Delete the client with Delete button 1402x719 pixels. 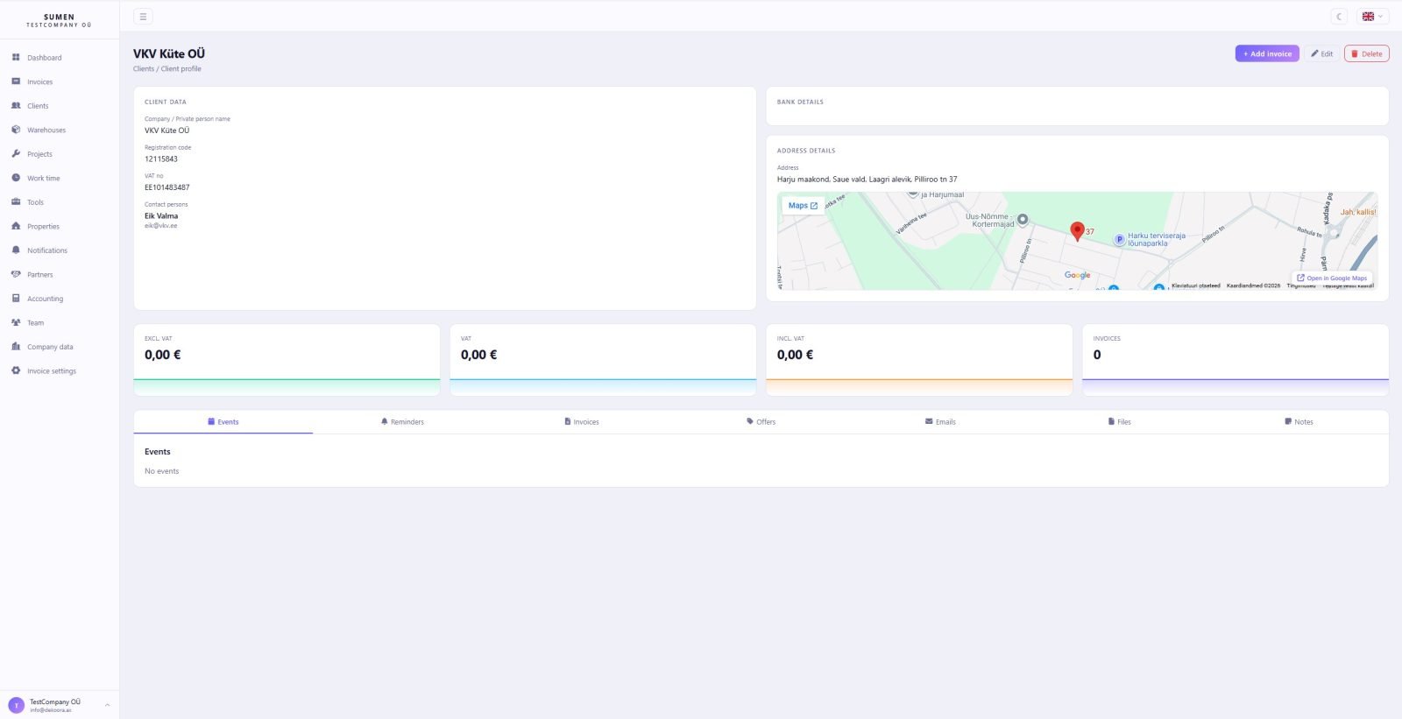pos(1366,54)
